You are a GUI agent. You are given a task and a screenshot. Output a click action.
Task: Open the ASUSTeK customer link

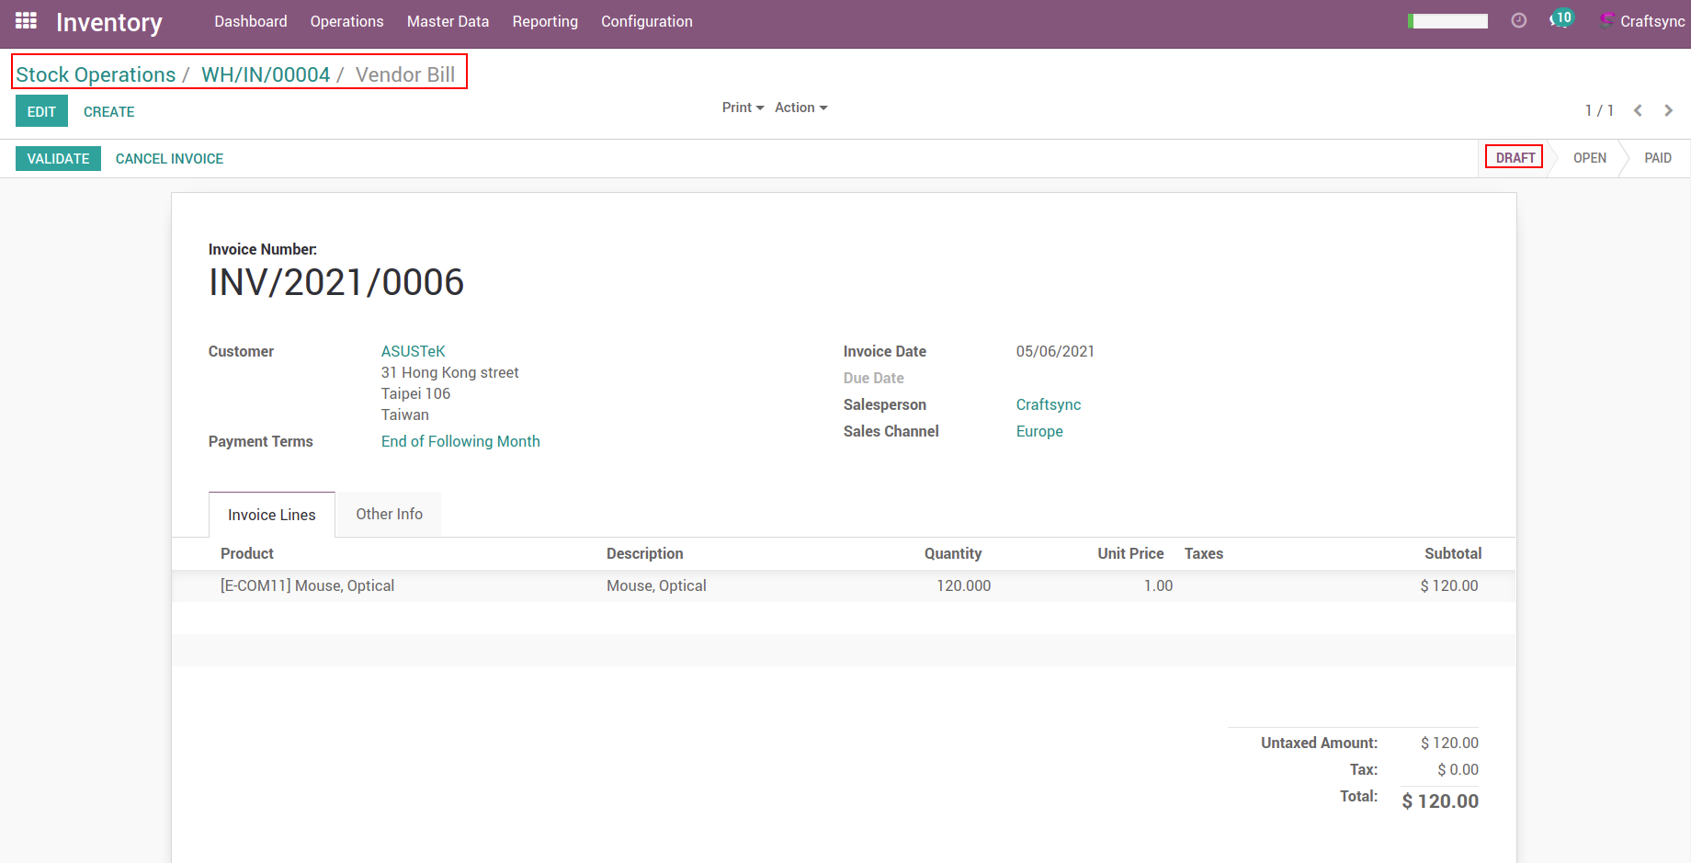413,351
